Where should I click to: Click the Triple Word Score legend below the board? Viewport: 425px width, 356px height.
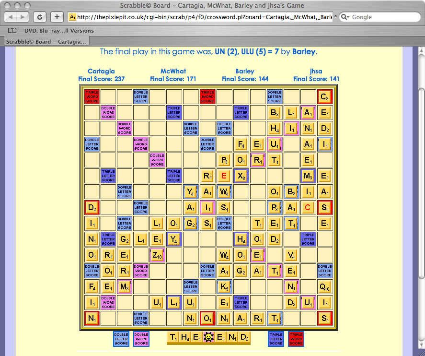coord(296,339)
